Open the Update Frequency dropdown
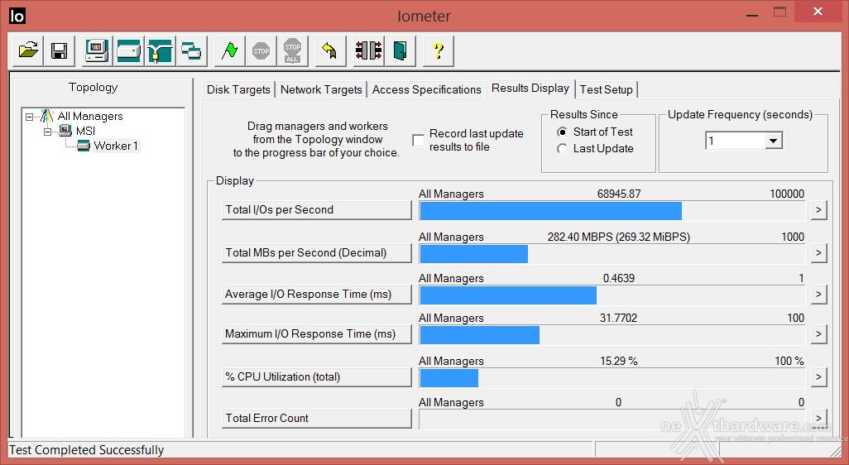The image size is (849, 465). coord(774,141)
